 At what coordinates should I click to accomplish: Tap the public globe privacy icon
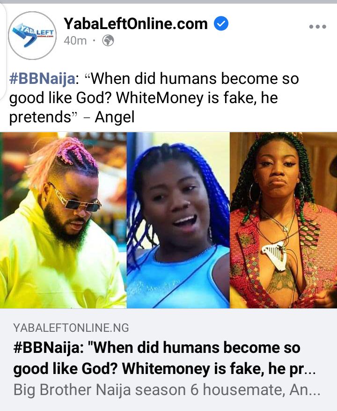pos(108,41)
